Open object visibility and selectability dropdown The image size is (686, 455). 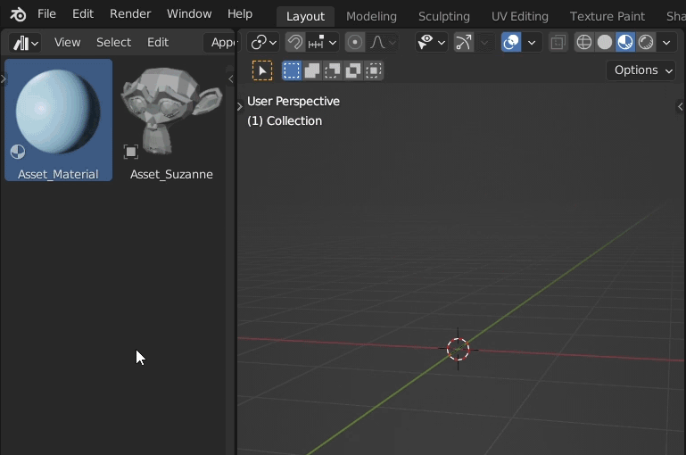tap(432, 43)
